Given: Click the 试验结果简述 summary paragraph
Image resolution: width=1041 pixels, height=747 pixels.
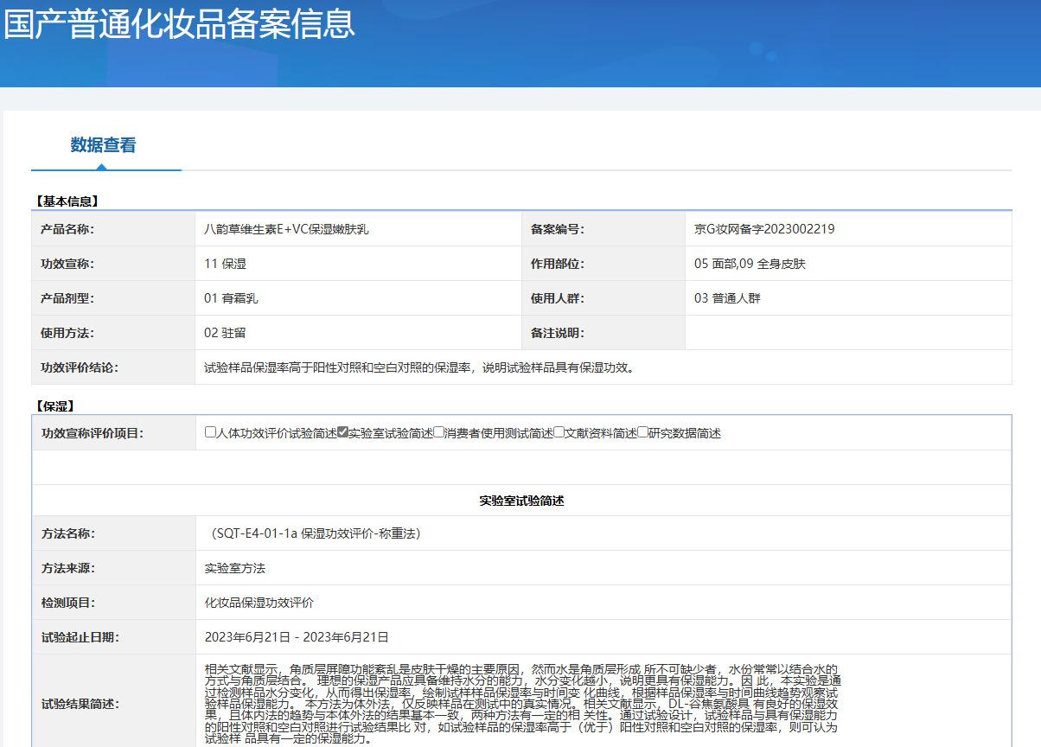Looking at the screenshot, I should [521, 704].
